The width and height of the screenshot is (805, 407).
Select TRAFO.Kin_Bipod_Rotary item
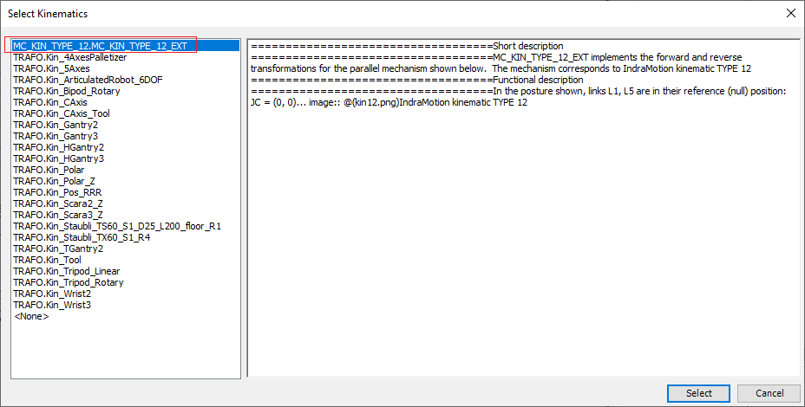tap(67, 91)
